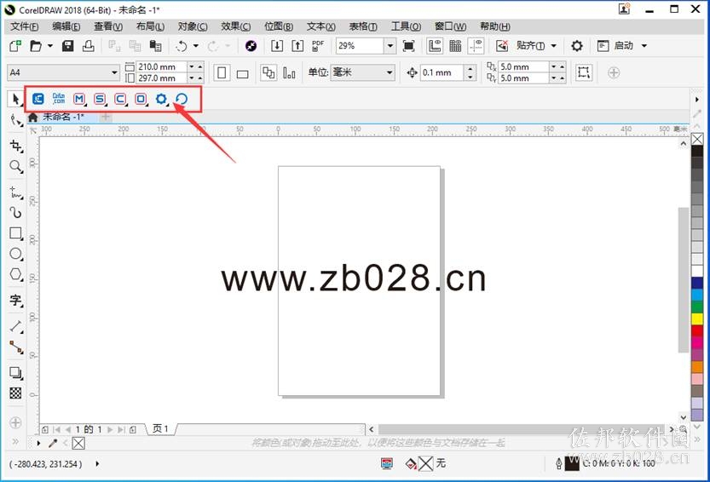This screenshot has width=710, height=482.
Task: Open the 效果(C) menu
Action: tap(235, 26)
